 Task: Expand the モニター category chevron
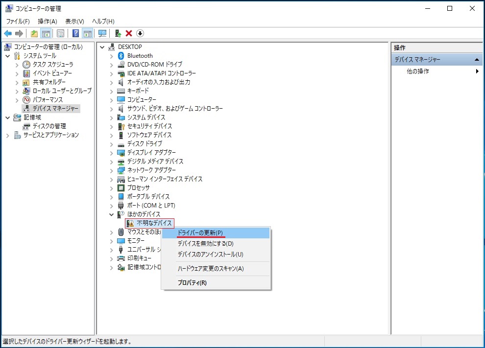[x=111, y=241]
